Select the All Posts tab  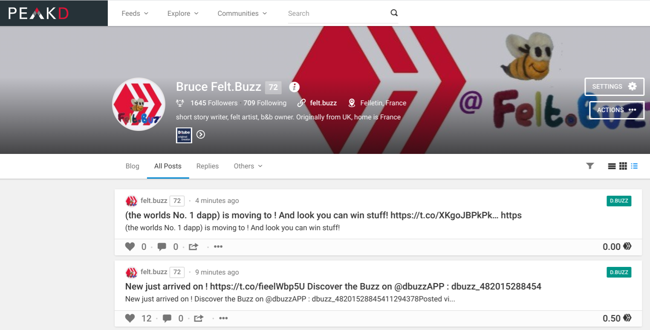click(168, 166)
